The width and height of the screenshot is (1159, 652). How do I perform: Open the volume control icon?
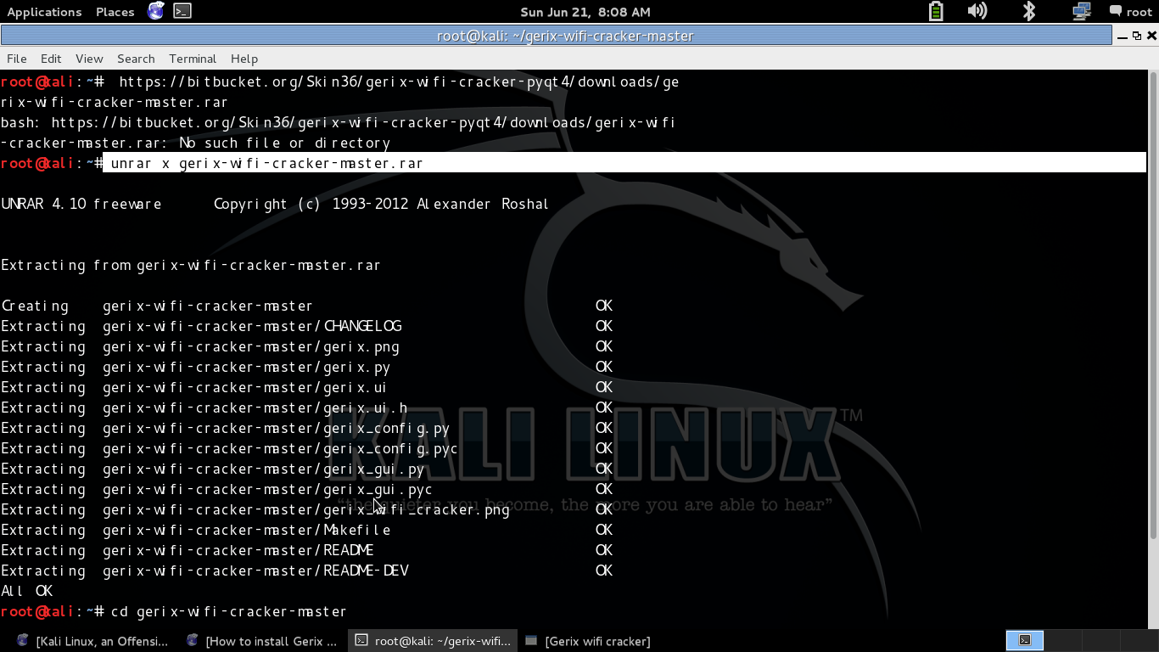pyautogui.click(x=977, y=11)
